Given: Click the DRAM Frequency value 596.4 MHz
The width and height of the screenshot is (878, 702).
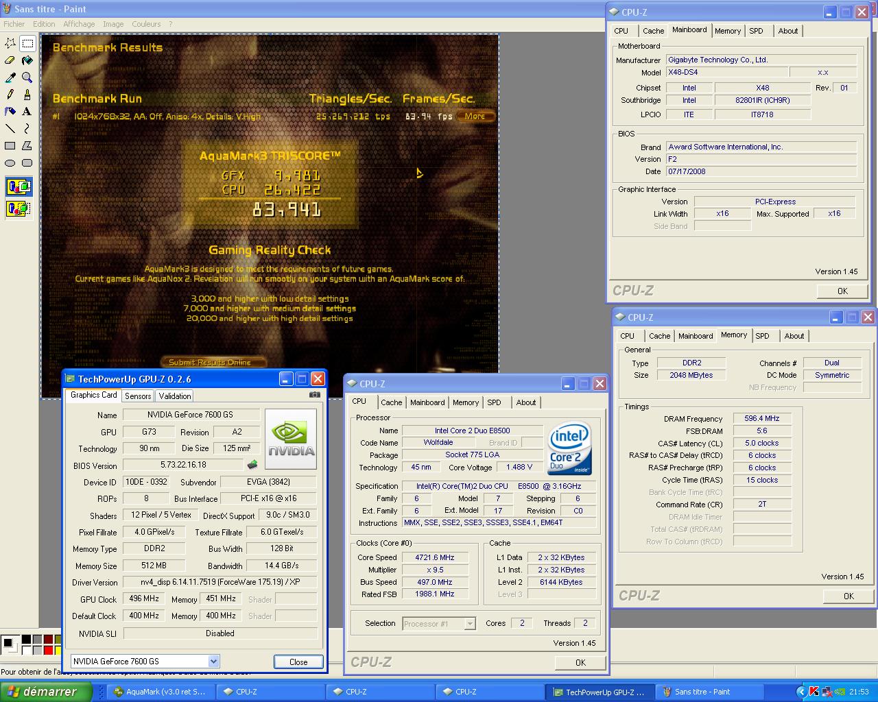Looking at the screenshot, I should (x=762, y=418).
